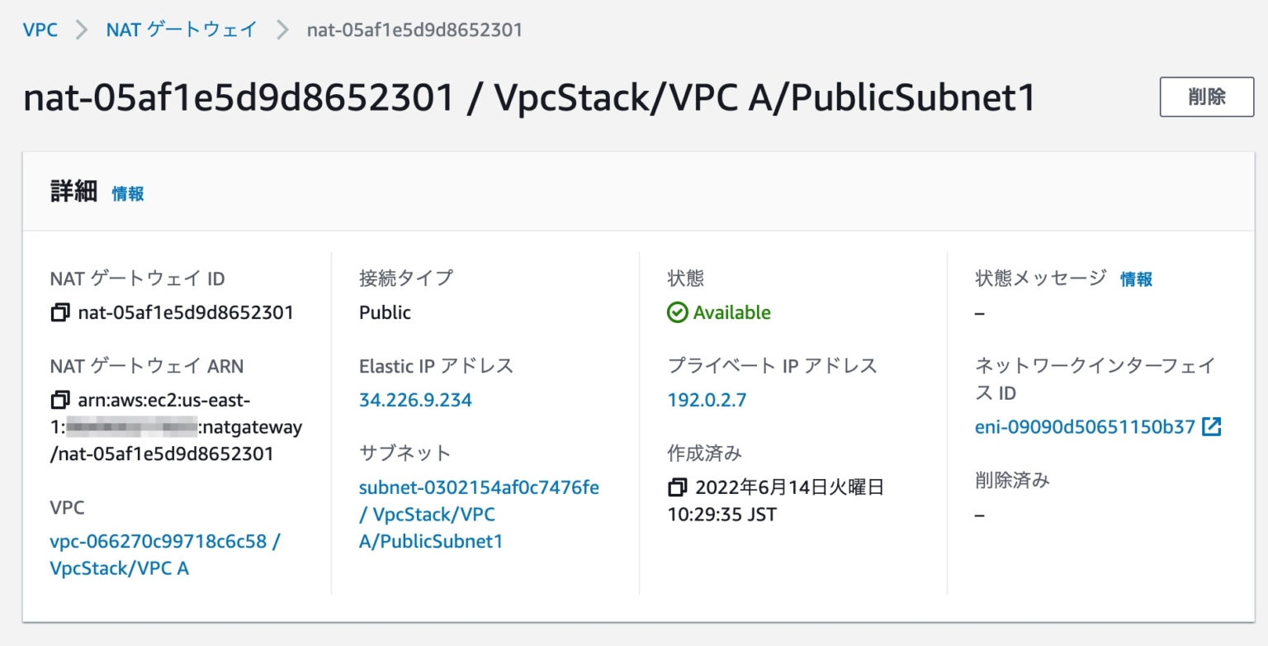Copy the creation date with clipboard icon

pos(679,487)
